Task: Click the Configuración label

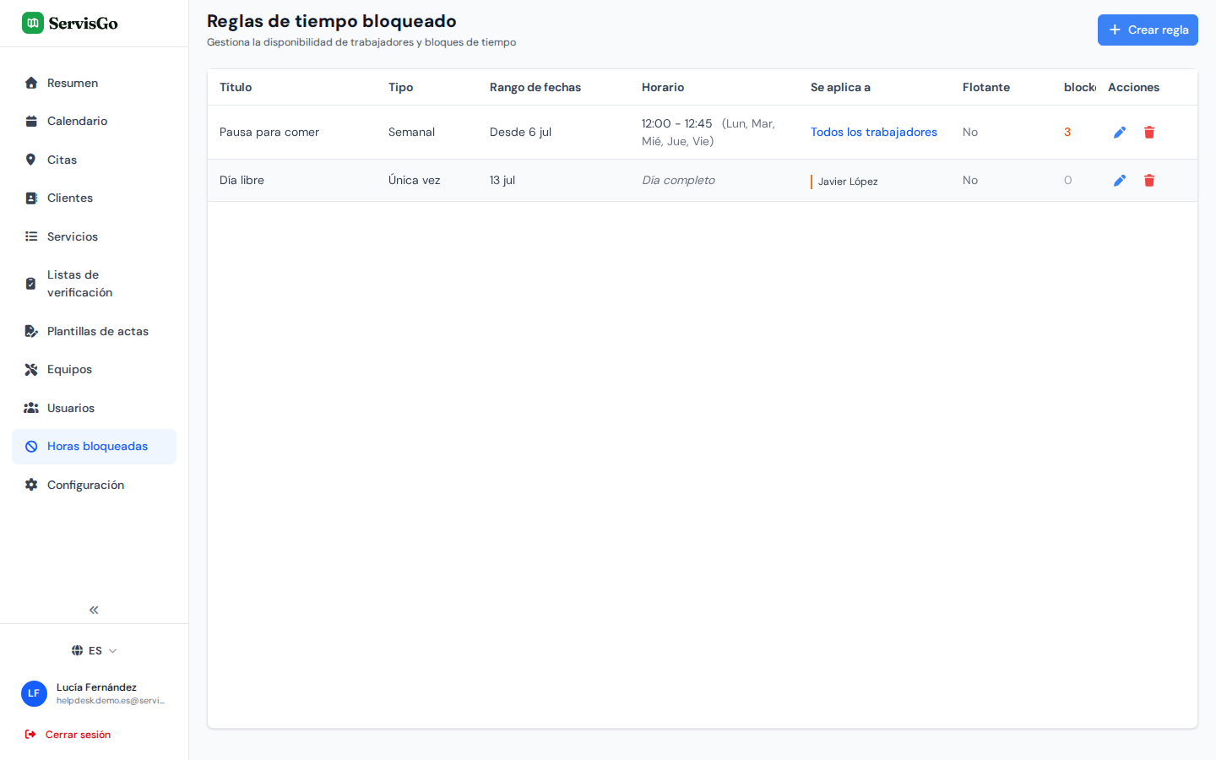Action: point(85,485)
